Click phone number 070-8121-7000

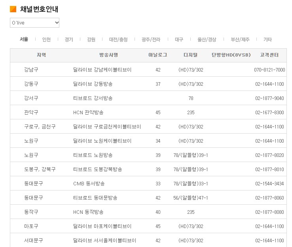[269, 70]
